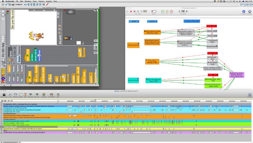Screen dimensions: 253x143
Task: Click the orange Building procedures code button
Action: point(133,45)
